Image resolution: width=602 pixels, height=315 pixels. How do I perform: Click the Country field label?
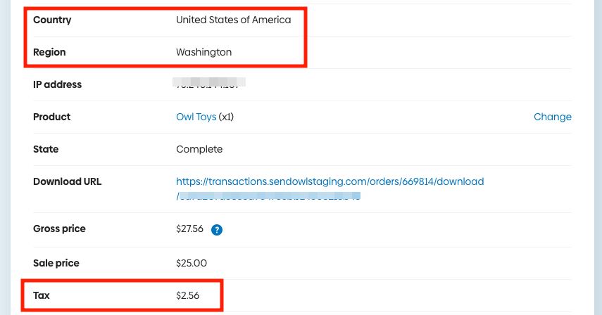click(x=52, y=20)
